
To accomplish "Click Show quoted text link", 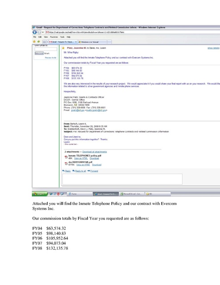I will pyautogui.click(x=71, y=144).
